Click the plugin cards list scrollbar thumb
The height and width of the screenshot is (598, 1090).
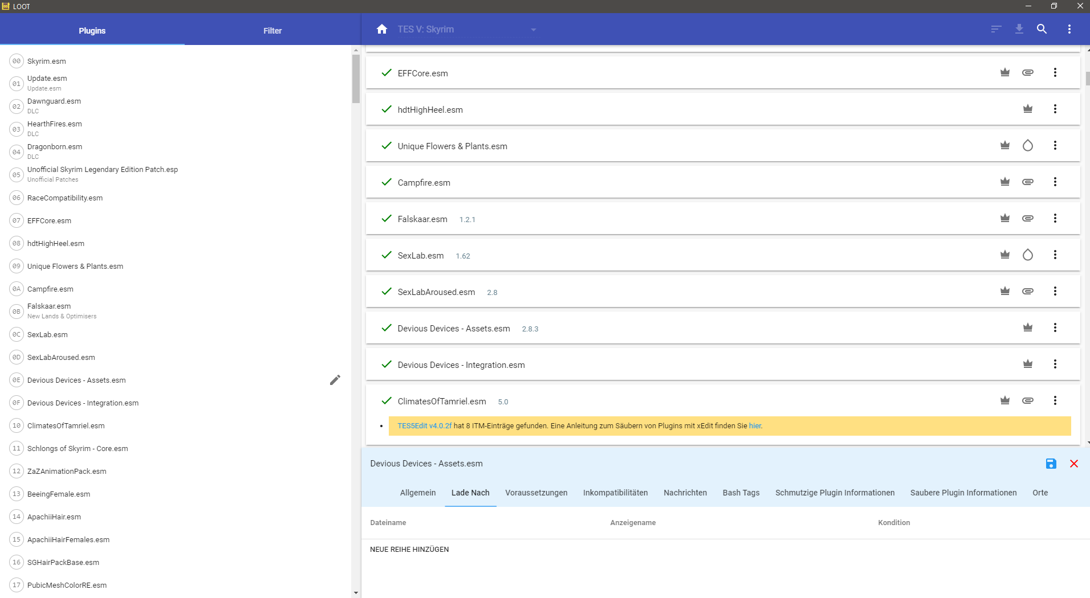tap(1088, 79)
